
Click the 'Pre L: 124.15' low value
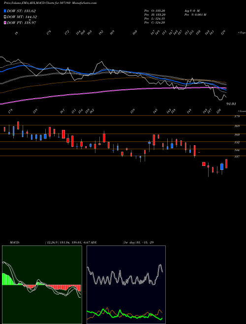154,19
